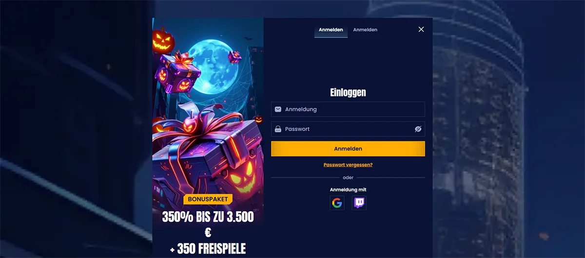Switch to the inactive grey Anmelden tab
Viewport: 585px width, 258px height.
[365, 30]
